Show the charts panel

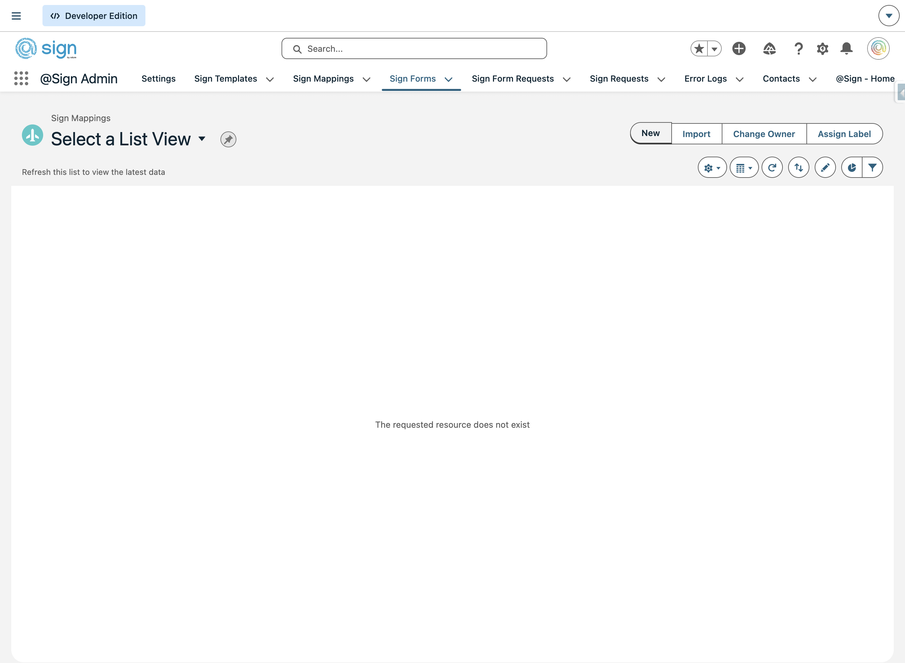coord(852,167)
